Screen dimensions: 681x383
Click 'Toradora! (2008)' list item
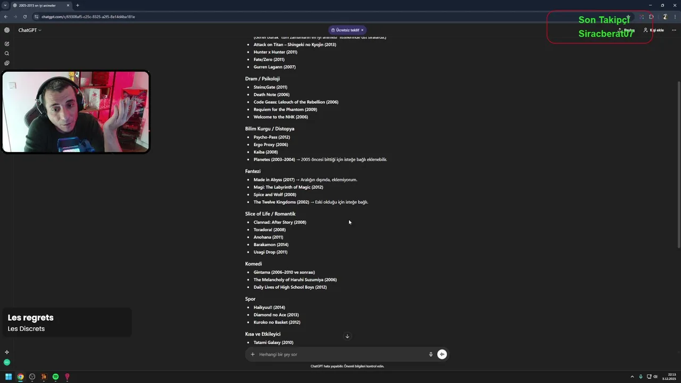[x=270, y=230]
